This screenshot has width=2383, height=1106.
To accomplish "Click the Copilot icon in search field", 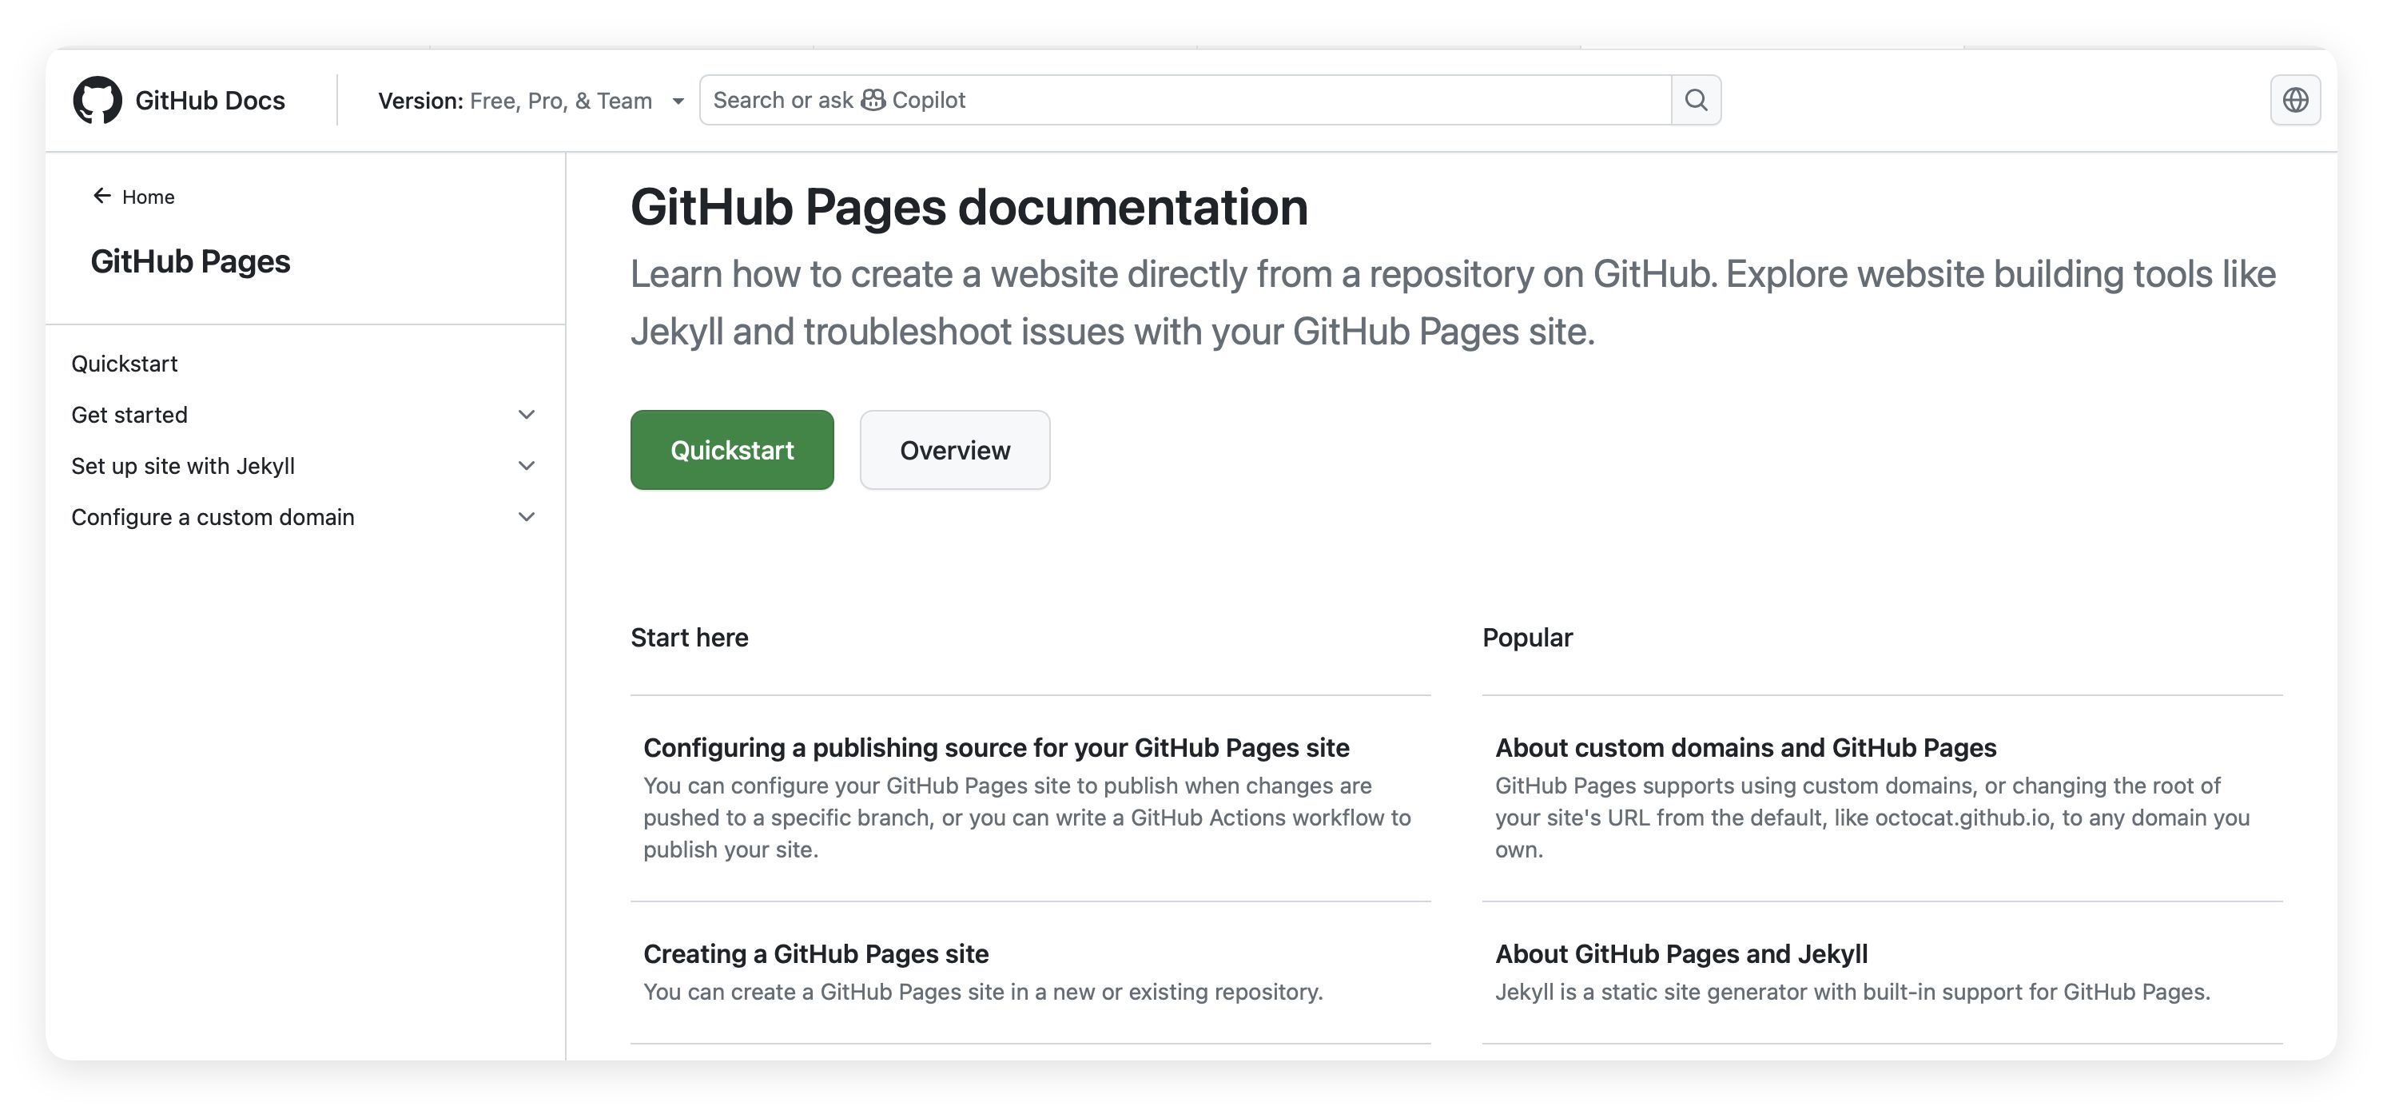I will click(x=873, y=100).
